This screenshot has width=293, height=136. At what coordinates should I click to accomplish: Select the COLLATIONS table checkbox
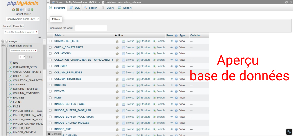(50, 53)
